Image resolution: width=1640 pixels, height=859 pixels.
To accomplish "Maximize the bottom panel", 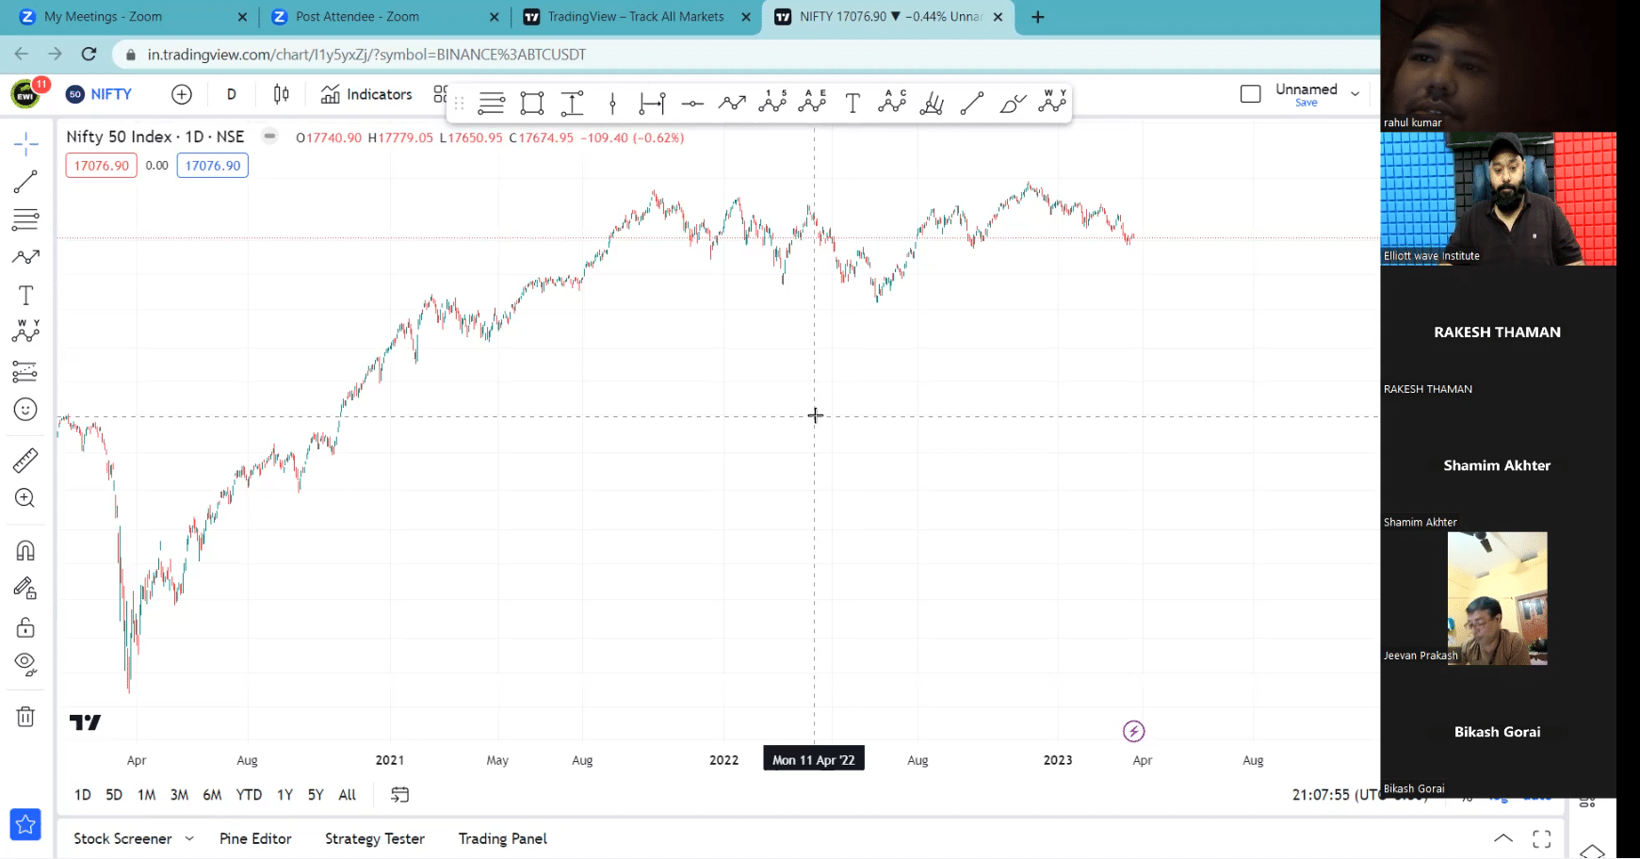I will [x=1542, y=838].
